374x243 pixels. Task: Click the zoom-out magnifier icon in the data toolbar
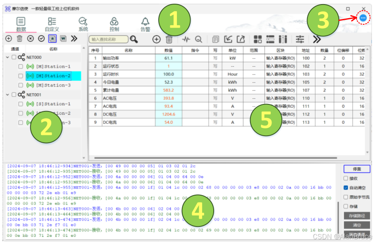[199, 39]
